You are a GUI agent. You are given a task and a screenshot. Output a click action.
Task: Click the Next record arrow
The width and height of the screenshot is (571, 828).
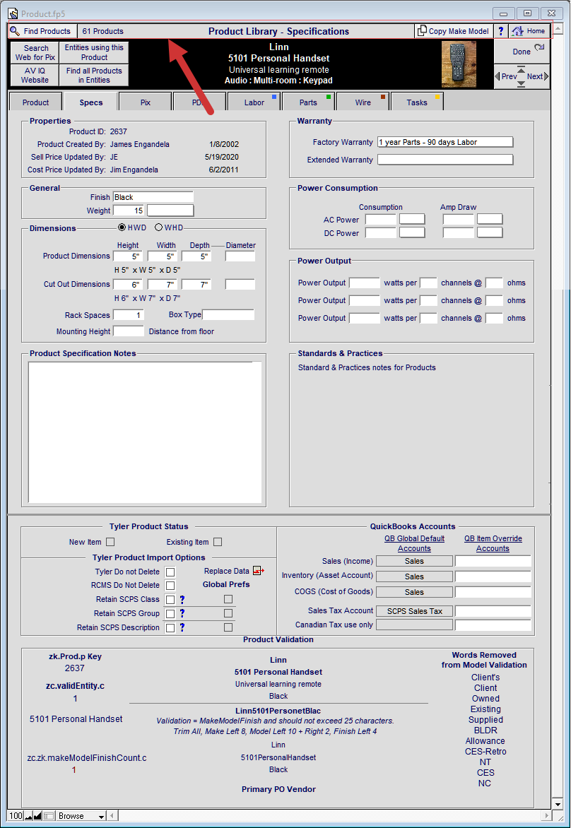[546, 76]
